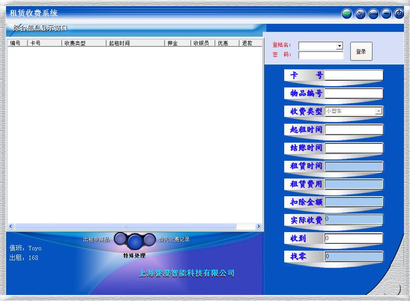Click the 起租时间 rental start time field

coord(354,129)
